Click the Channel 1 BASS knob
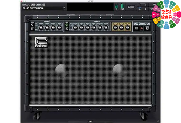The height and width of the screenshot is (123, 181). pyautogui.click(x=59, y=27)
